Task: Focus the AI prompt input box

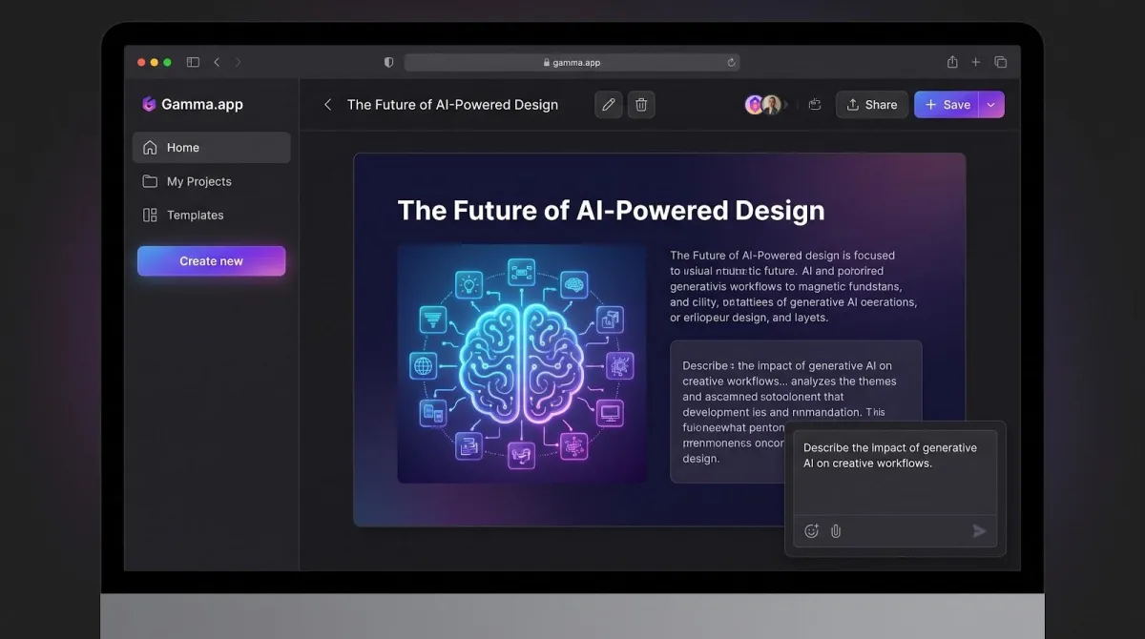Action: point(895,472)
